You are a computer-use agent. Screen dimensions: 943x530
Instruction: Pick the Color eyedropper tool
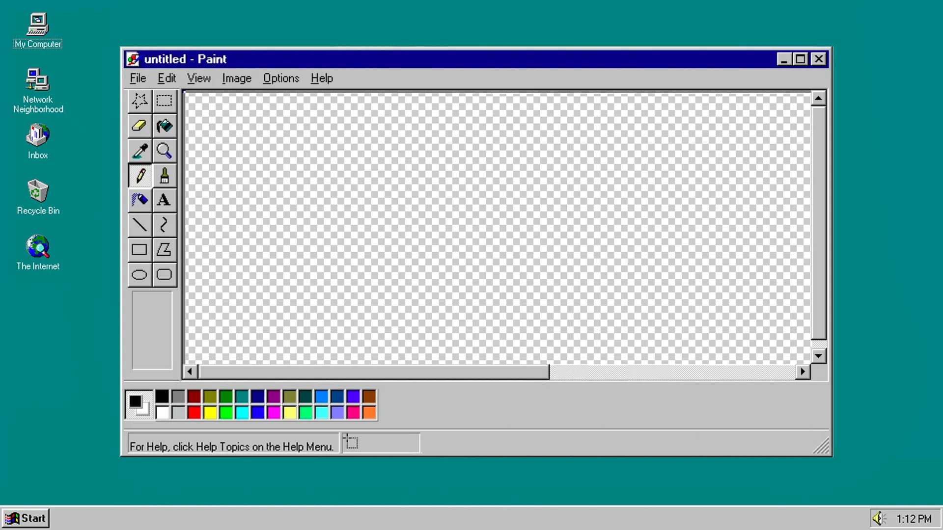tap(139, 151)
